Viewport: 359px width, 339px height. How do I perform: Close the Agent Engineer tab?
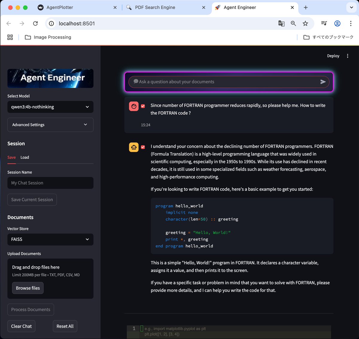292,7
